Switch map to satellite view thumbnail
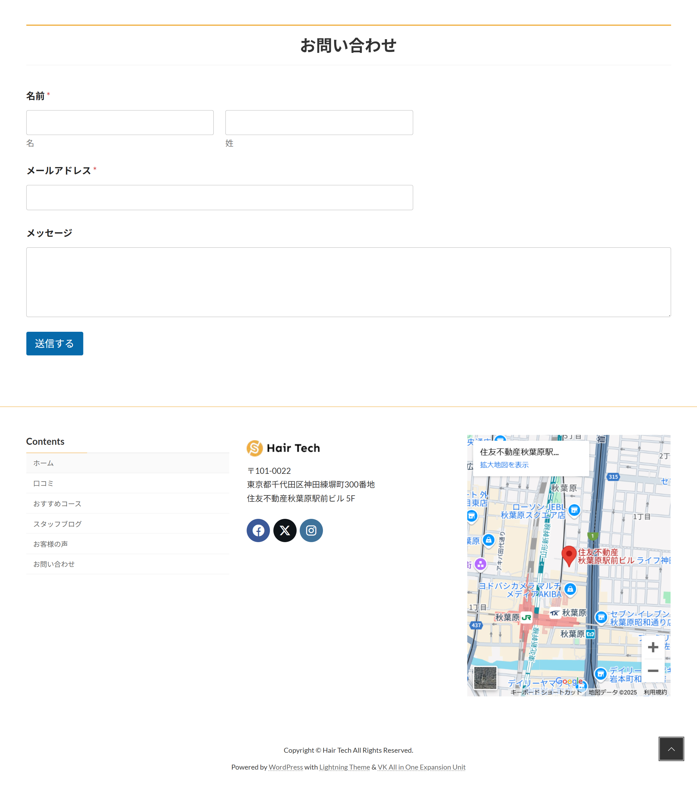Image resolution: width=697 pixels, height=787 pixels. (485, 678)
